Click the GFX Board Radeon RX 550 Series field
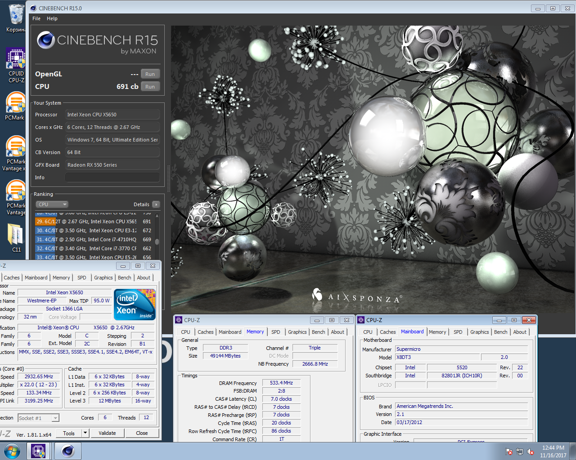The height and width of the screenshot is (460, 576). tap(112, 165)
